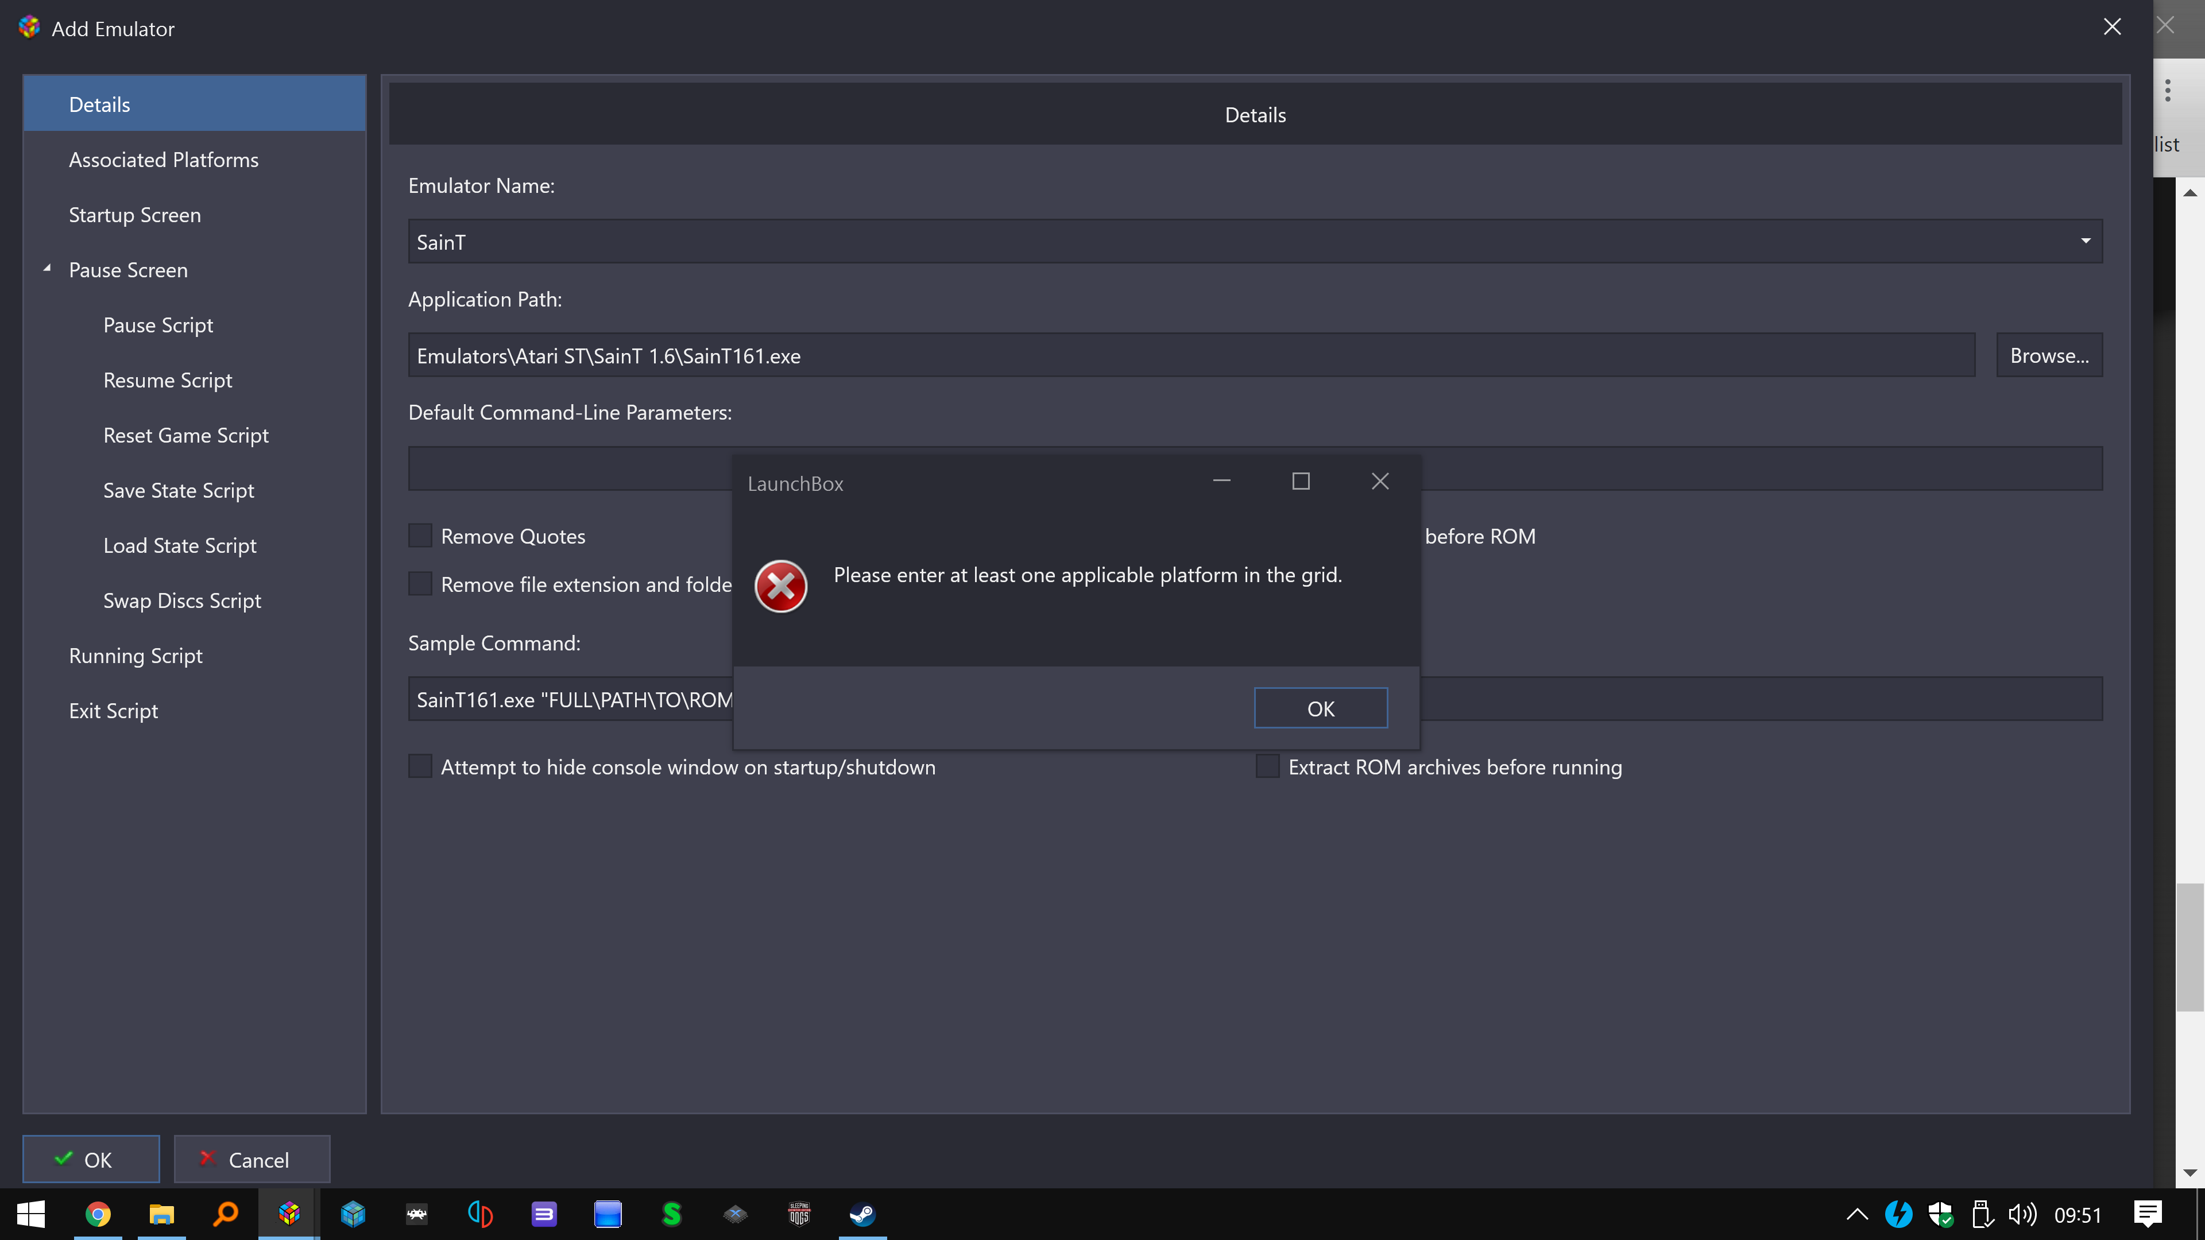This screenshot has height=1240, width=2205.
Task: Open the Windows Start menu
Action: 31,1214
